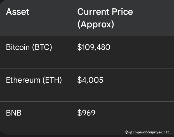The height and width of the screenshot is (137, 174).
Task: Click the Current Price header text
Action: point(105,12)
